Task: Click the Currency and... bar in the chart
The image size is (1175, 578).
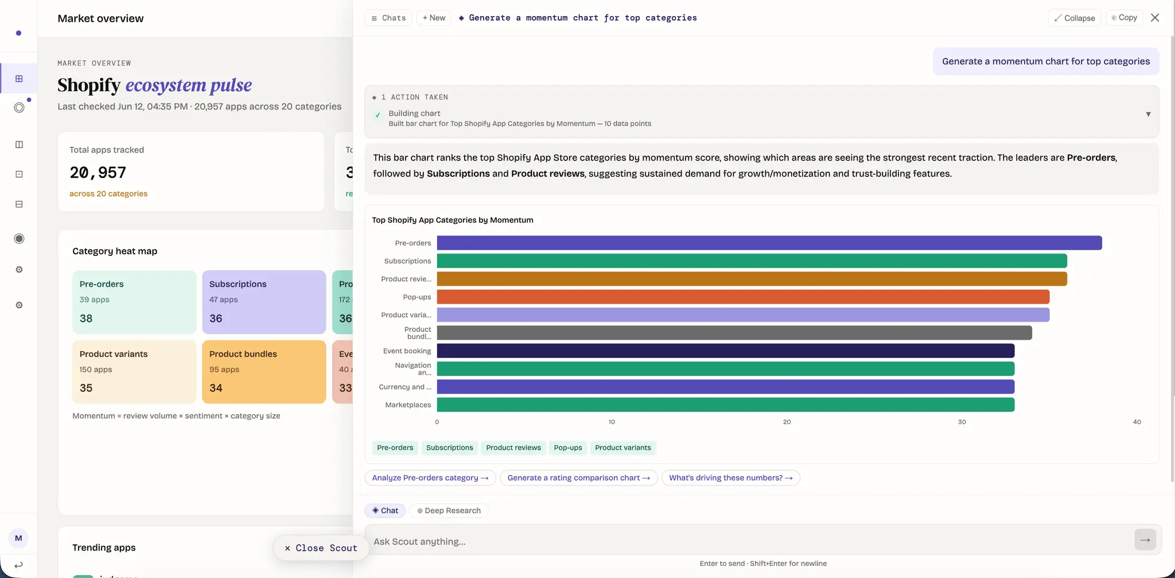Action: tap(726, 387)
